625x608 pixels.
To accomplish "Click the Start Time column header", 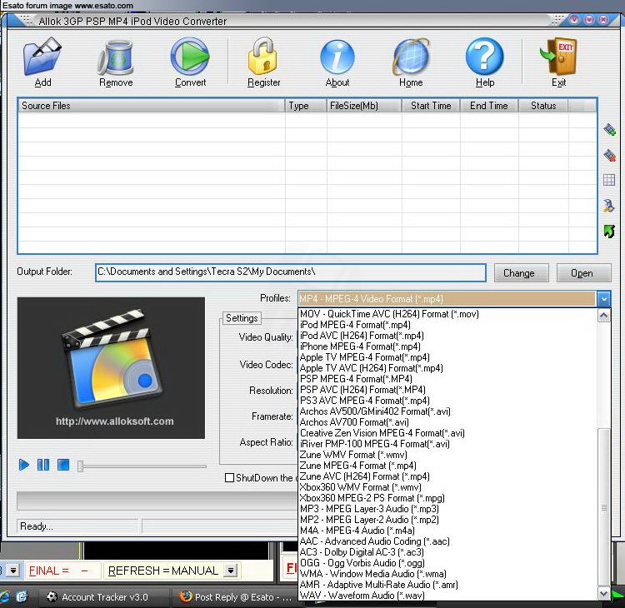I will (431, 106).
